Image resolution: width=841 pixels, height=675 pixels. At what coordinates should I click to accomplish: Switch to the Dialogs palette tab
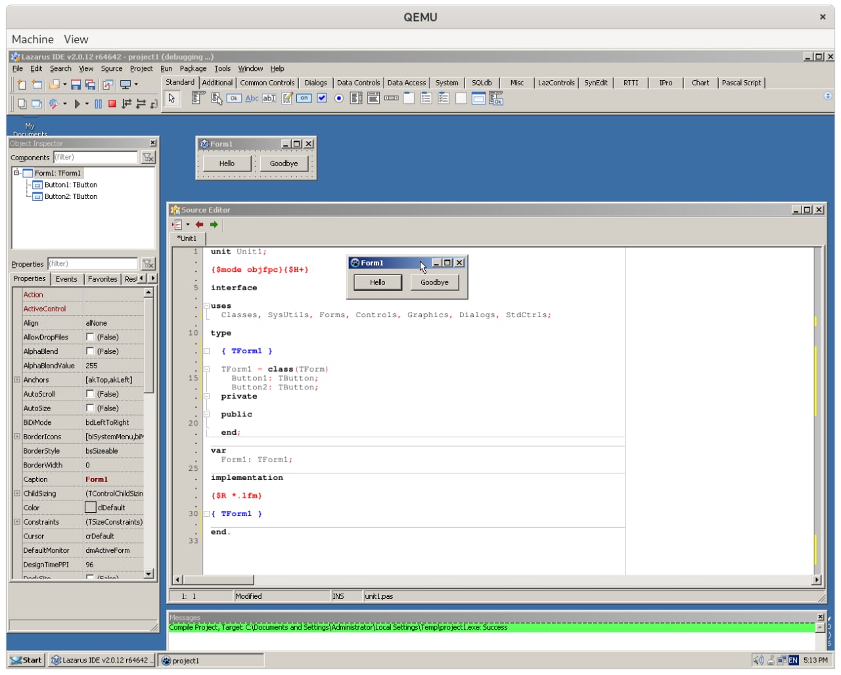[x=315, y=83]
